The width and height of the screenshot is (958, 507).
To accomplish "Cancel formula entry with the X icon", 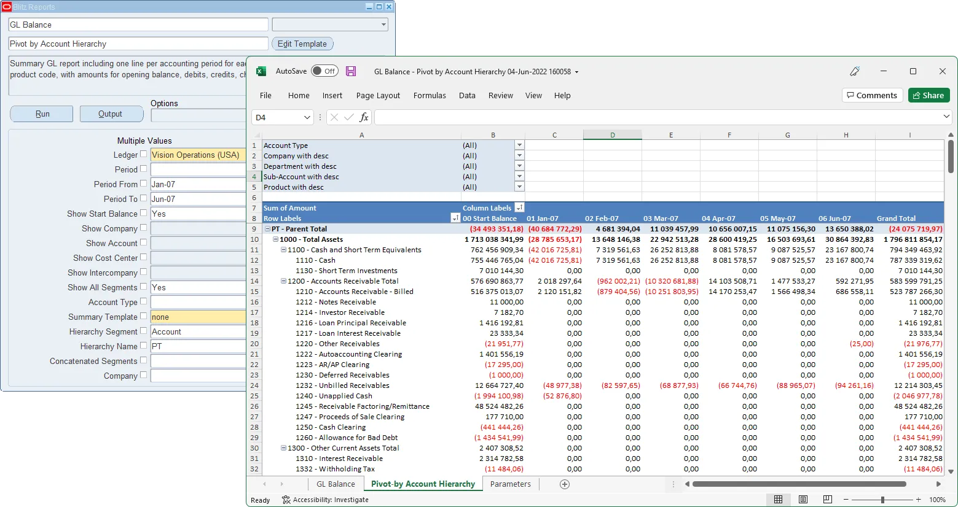I will (334, 117).
